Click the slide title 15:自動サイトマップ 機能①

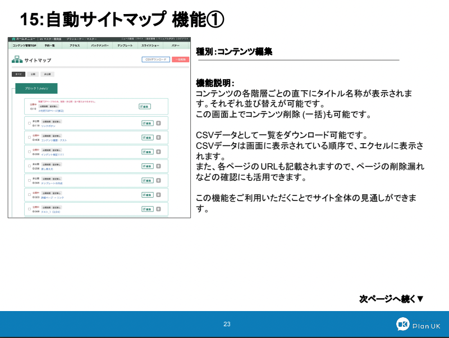pyautogui.click(x=122, y=20)
